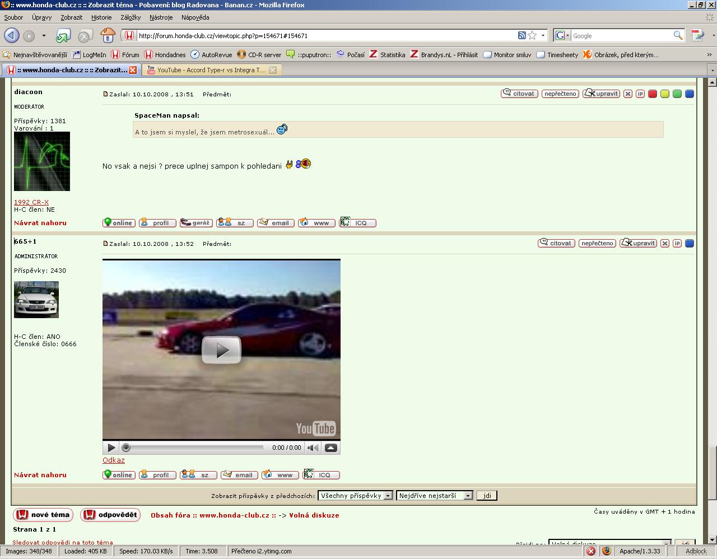Click the Firefox Home toolbar icon
The width and height of the screenshot is (717, 559).
[x=108, y=35]
